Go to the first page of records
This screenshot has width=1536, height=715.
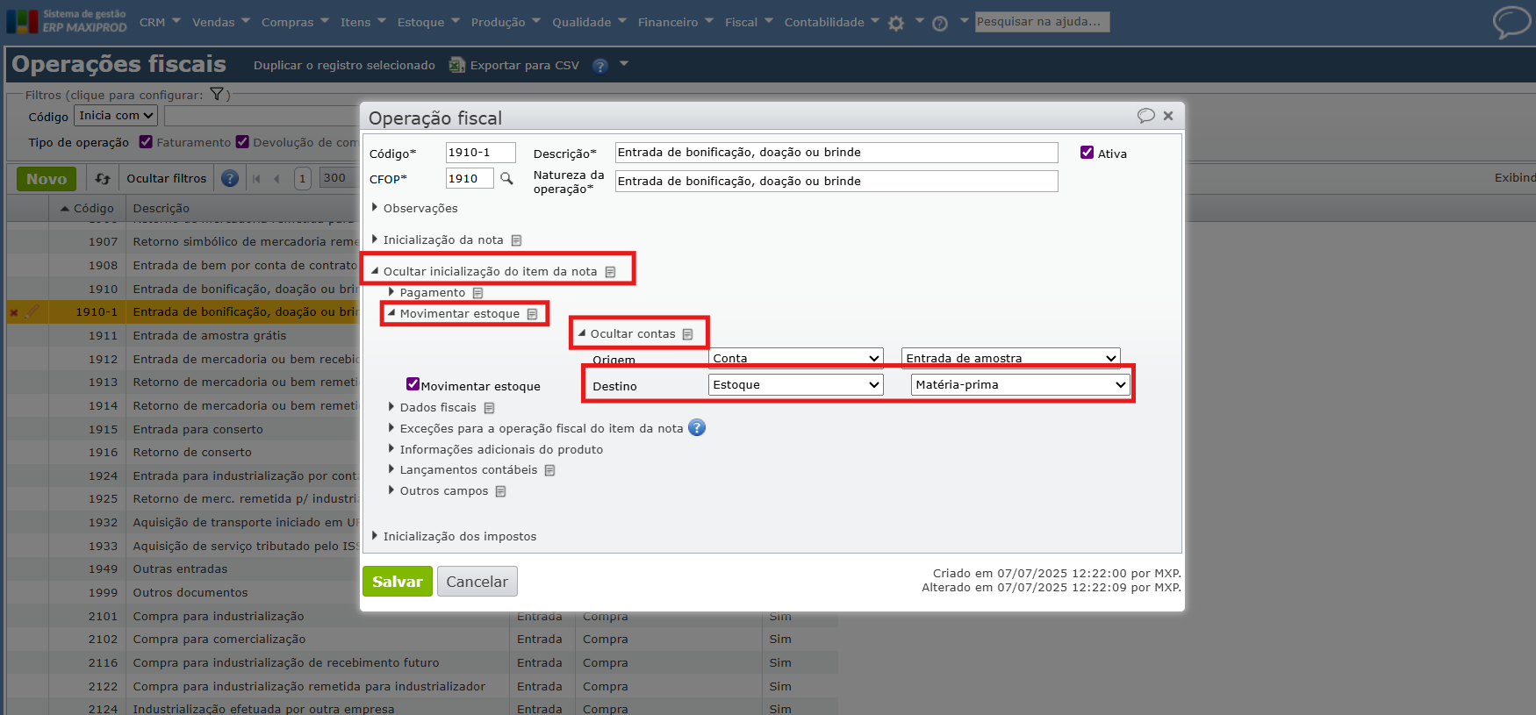pyautogui.click(x=257, y=179)
